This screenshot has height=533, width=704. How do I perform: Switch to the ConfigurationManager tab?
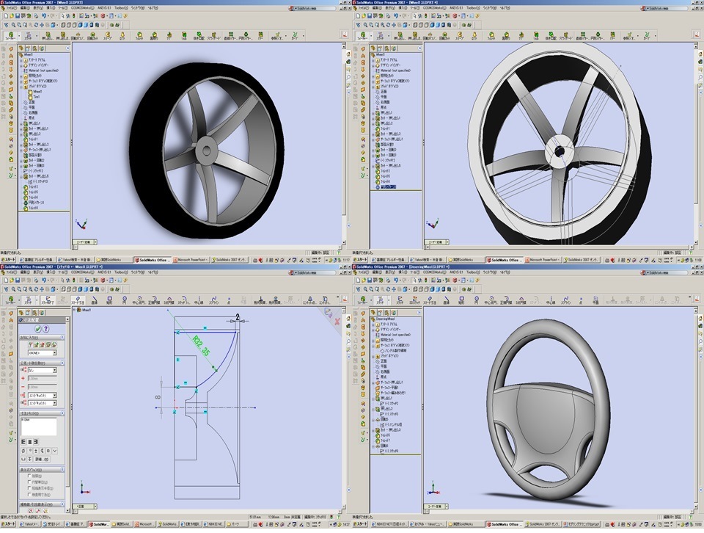(x=34, y=311)
